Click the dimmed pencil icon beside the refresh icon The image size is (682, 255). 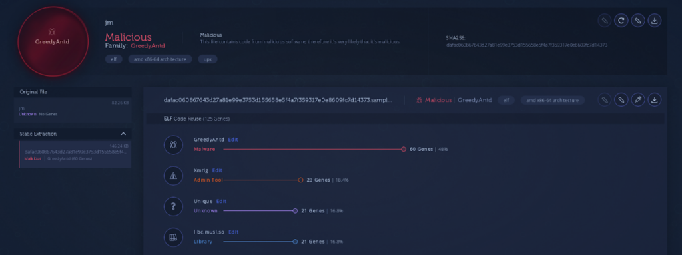click(x=604, y=20)
